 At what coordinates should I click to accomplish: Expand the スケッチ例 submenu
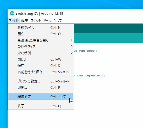41,53
